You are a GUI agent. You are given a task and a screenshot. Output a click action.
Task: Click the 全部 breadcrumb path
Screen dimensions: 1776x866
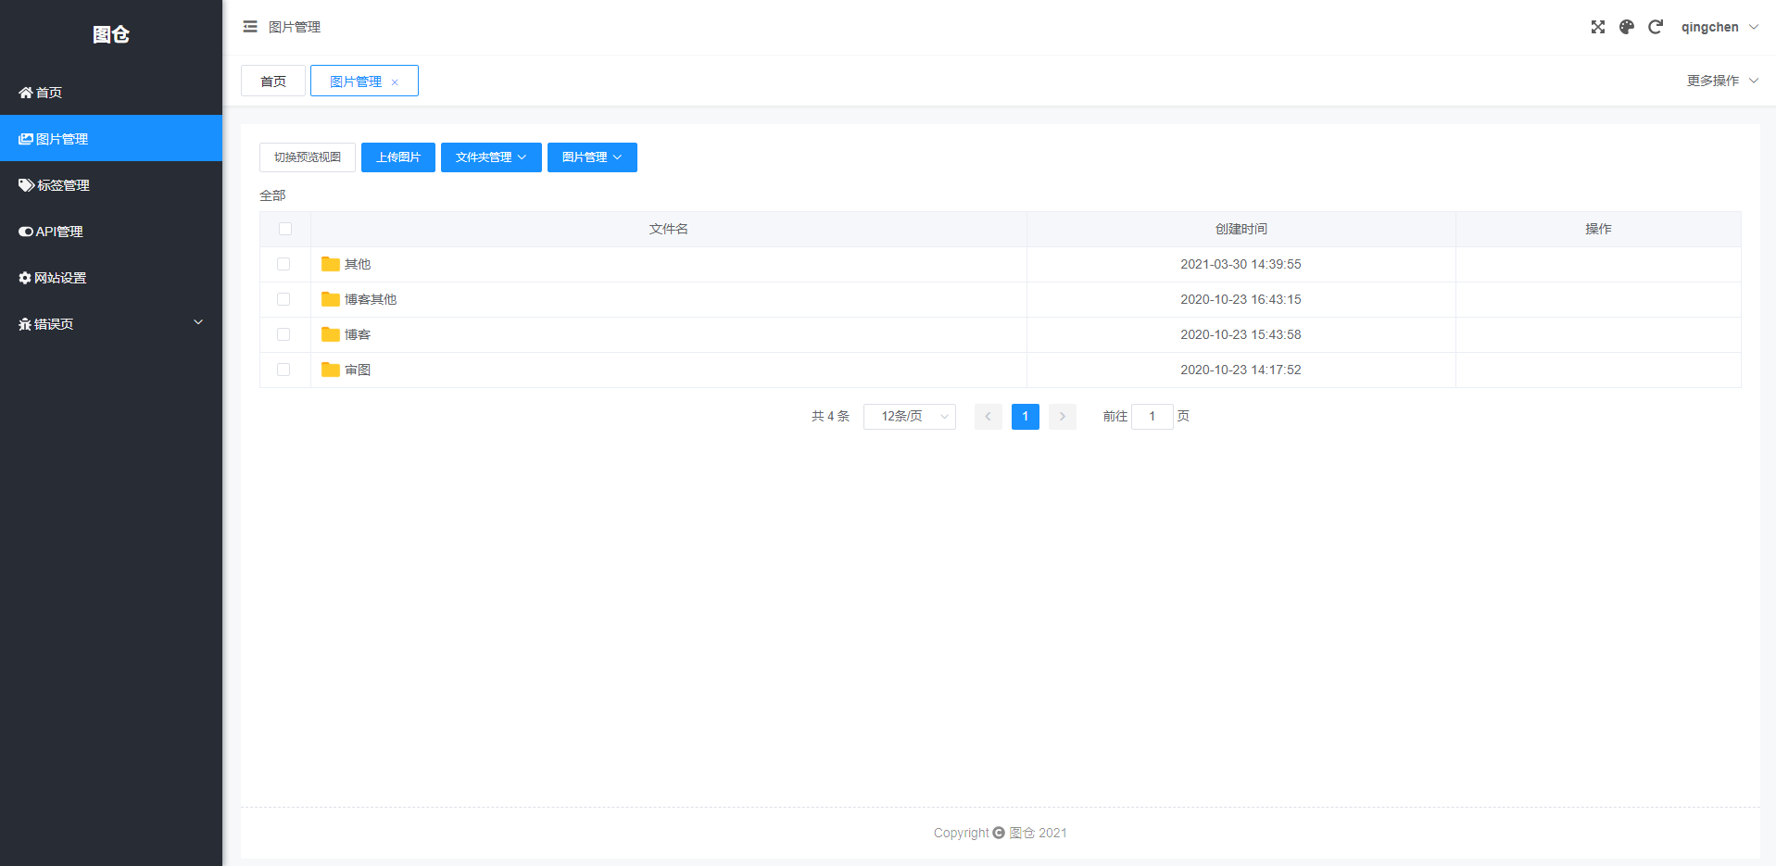(x=272, y=195)
